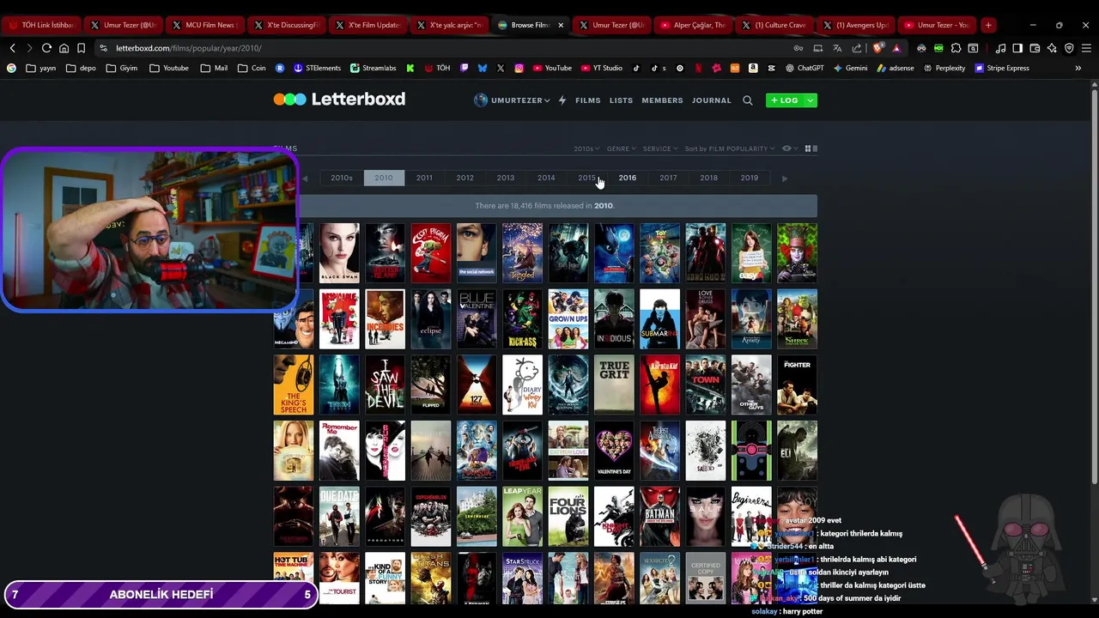Open the Brave shields lion icon

[x=877, y=48]
